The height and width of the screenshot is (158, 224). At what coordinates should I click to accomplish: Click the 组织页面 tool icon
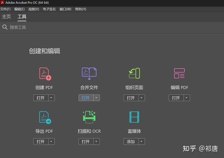(134, 73)
